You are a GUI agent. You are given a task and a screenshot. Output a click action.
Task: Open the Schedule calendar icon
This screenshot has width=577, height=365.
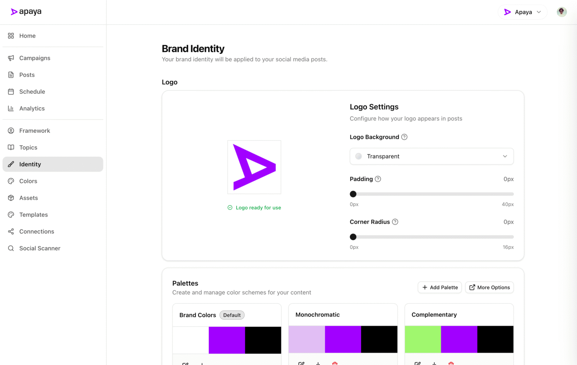(11, 92)
